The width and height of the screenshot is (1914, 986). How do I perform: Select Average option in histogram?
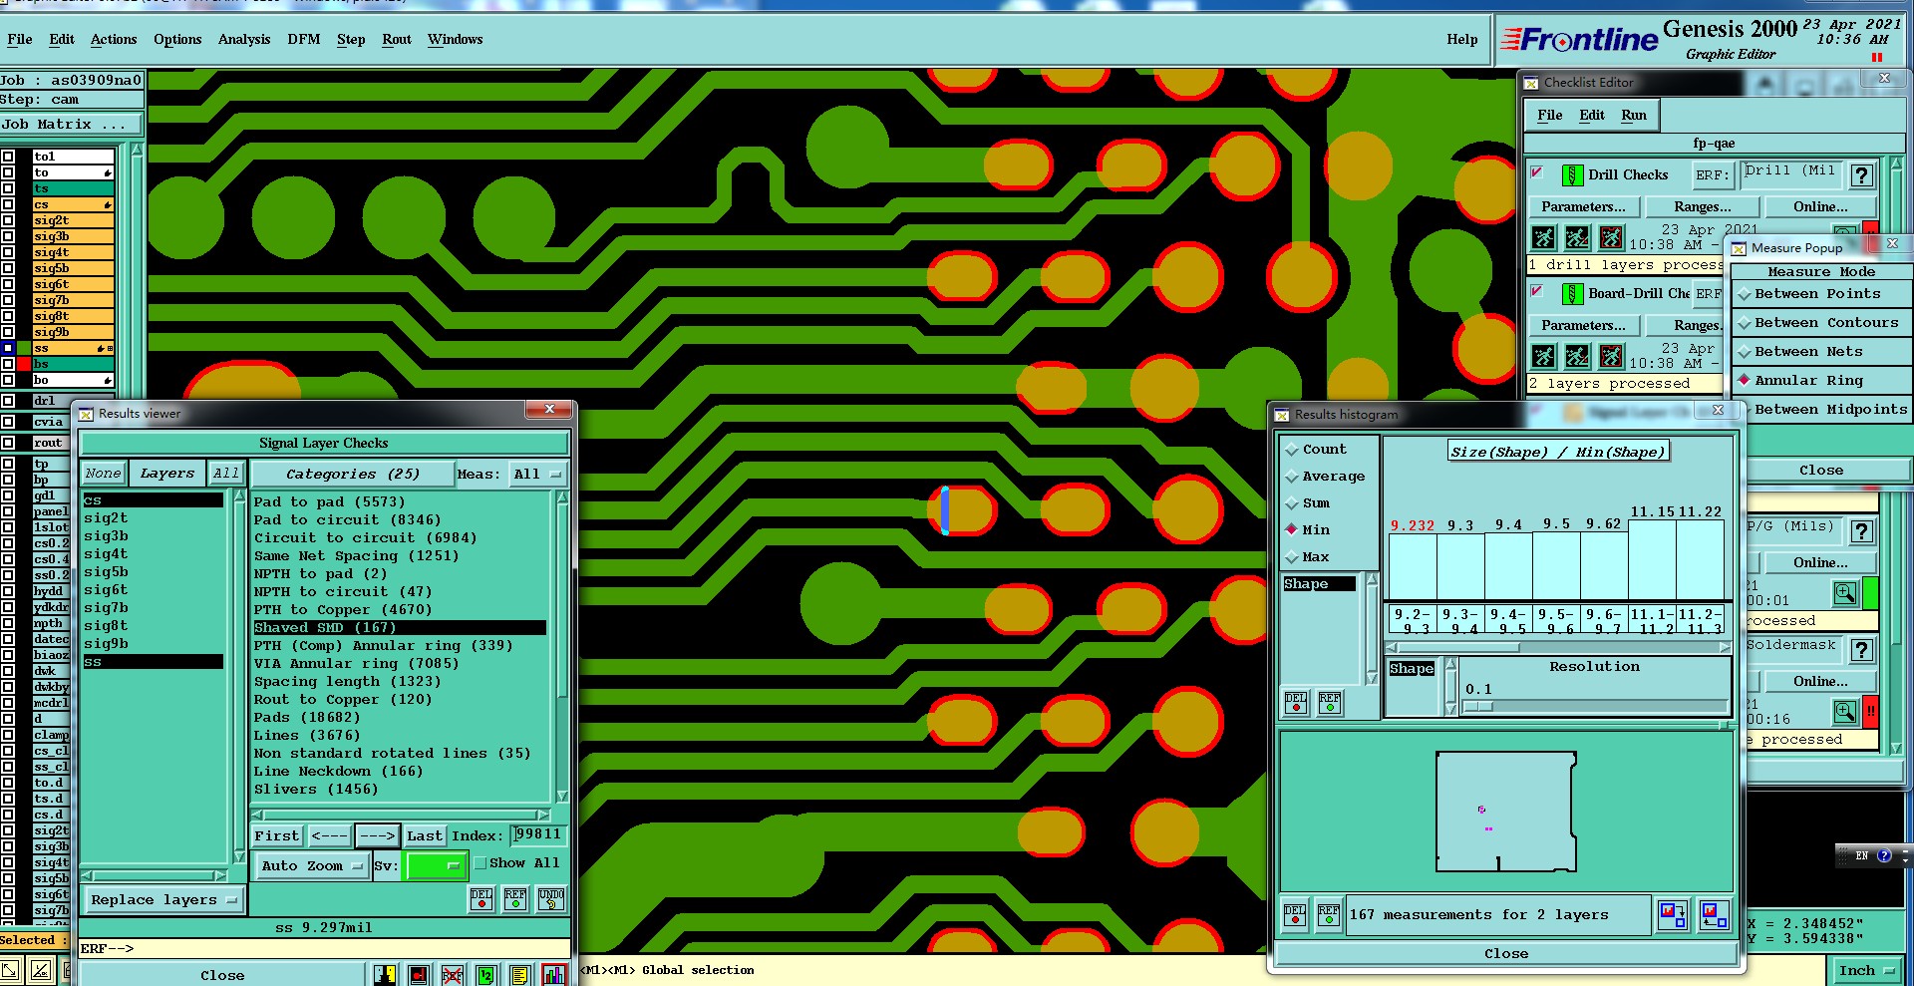pyautogui.click(x=1326, y=477)
